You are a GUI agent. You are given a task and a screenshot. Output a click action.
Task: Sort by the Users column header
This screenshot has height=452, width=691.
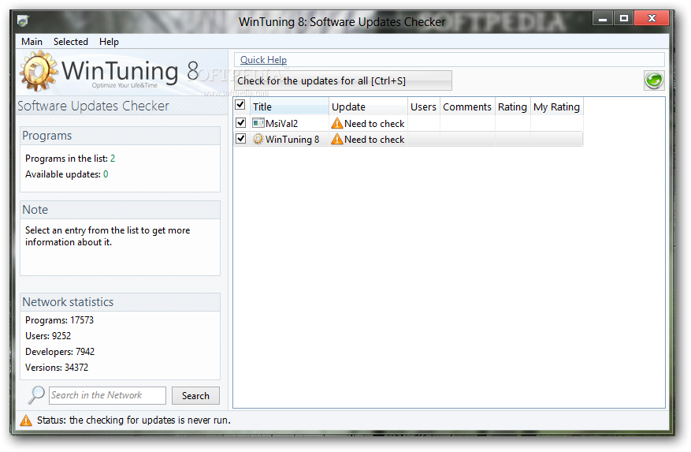tap(423, 106)
